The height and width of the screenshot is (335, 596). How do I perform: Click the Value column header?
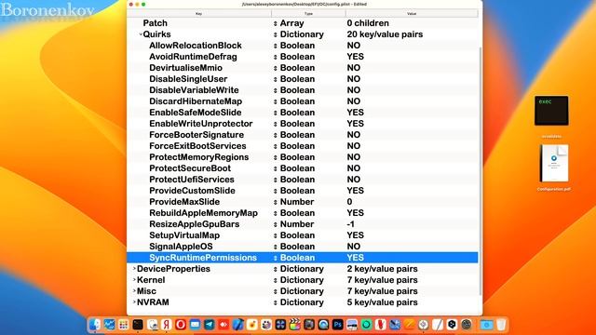pyautogui.click(x=412, y=14)
